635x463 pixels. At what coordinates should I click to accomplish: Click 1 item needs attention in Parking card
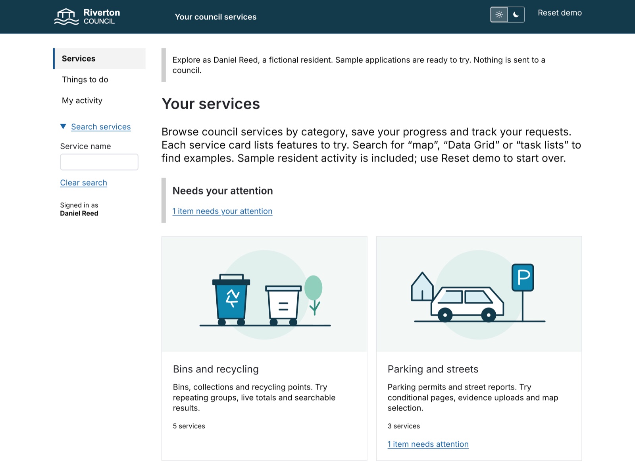pyautogui.click(x=428, y=444)
